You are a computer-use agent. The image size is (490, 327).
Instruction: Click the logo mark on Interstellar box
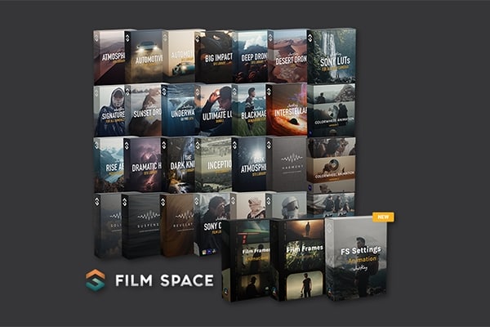(269, 91)
